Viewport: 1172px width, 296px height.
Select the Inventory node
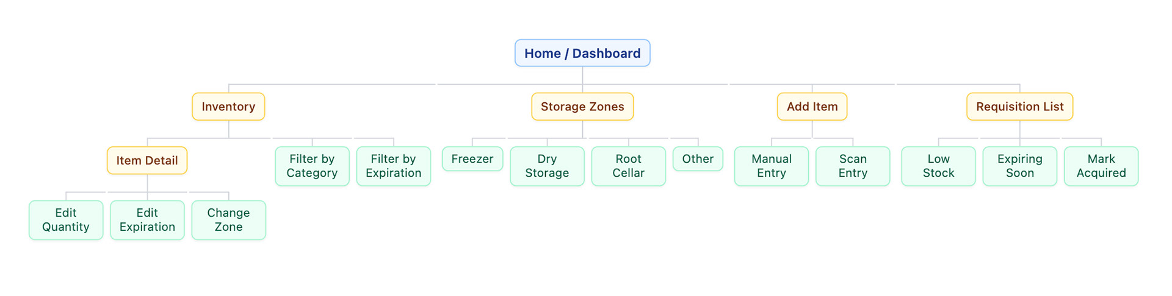pos(228,107)
